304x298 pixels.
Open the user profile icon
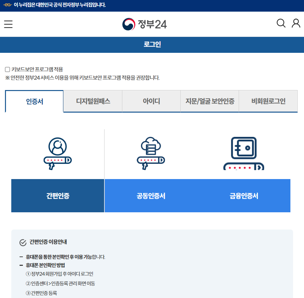coord(296,23)
